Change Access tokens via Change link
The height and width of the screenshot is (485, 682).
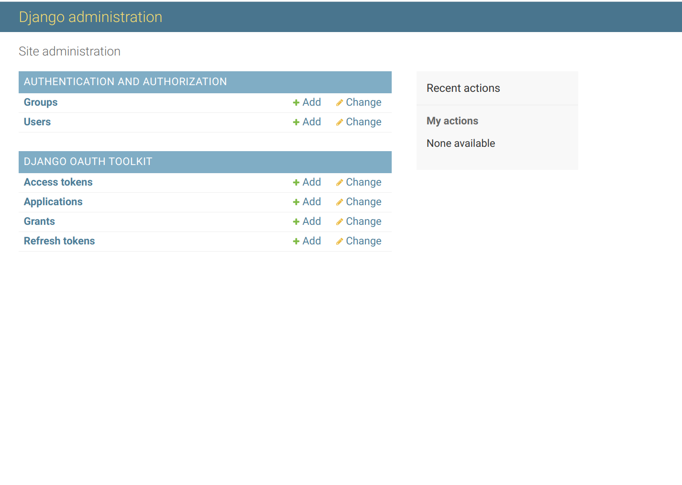(363, 182)
